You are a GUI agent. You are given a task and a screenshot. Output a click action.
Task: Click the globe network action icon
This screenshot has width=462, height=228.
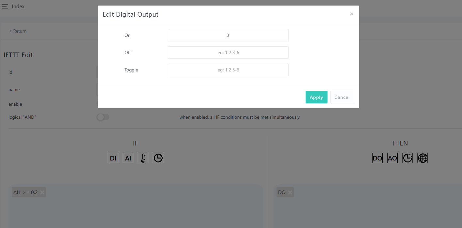(x=422, y=158)
